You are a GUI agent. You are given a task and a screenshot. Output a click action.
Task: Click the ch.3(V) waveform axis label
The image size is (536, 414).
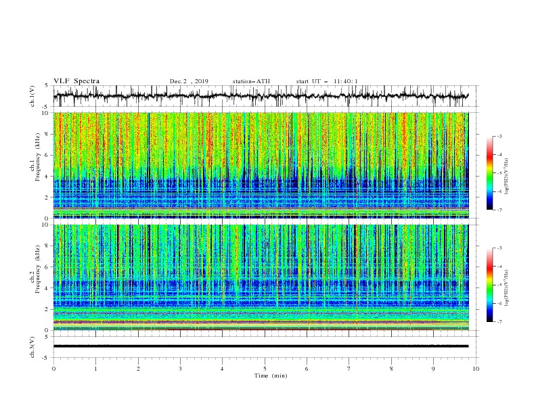(x=32, y=347)
